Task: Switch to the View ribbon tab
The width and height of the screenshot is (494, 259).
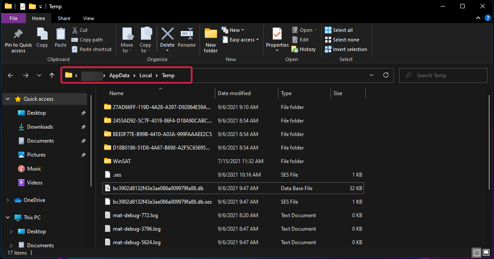Action: pyautogui.click(x=88, y=18)
